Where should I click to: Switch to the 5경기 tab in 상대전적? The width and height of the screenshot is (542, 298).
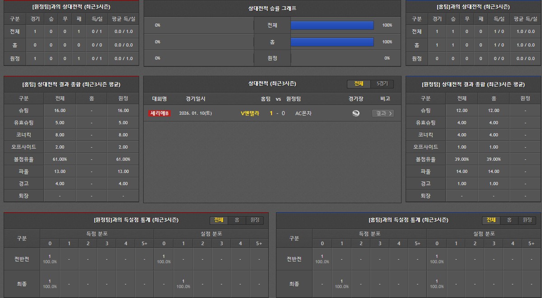(382, 84)
